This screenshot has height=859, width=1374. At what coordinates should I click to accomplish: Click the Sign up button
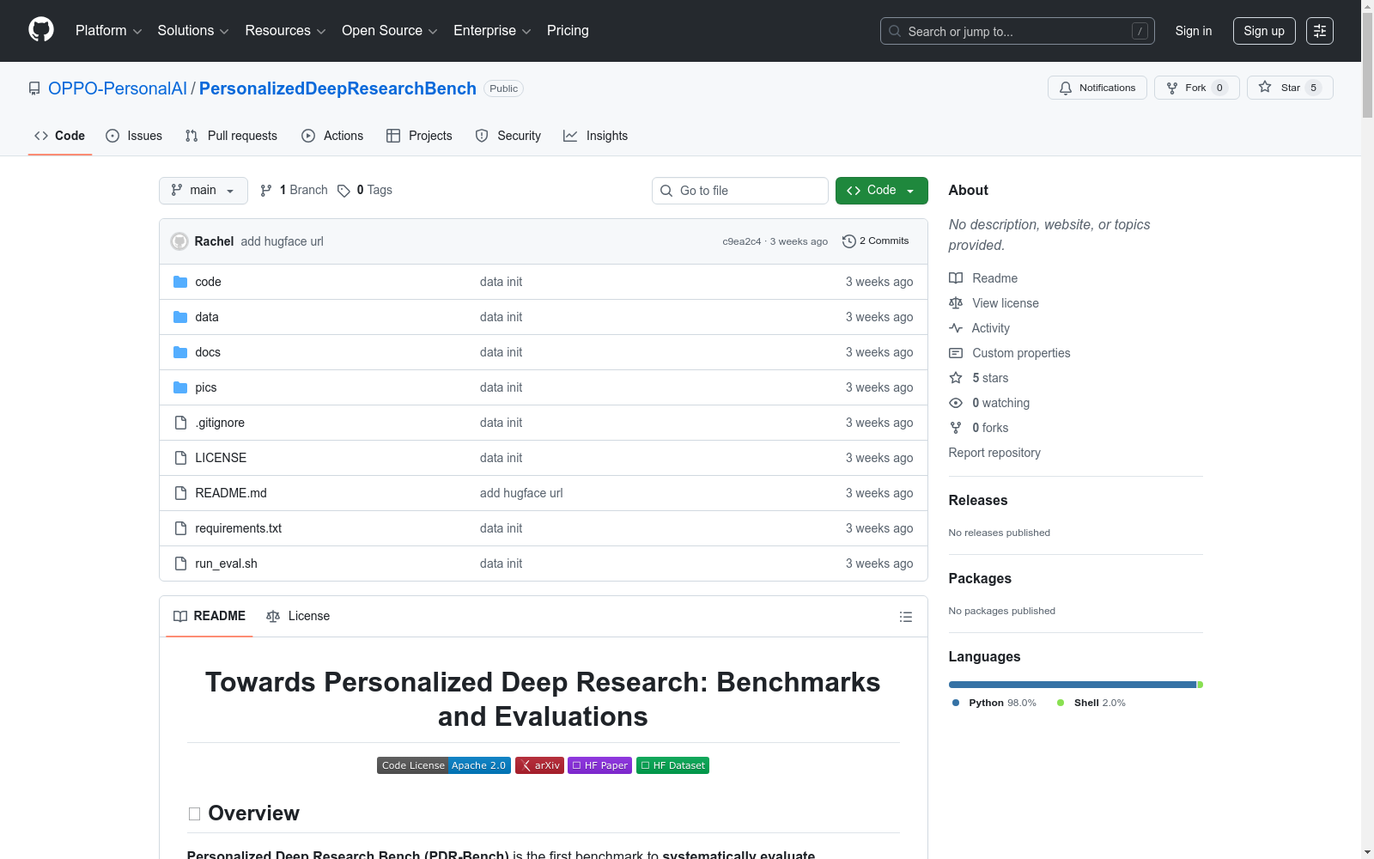(1264, 31)
